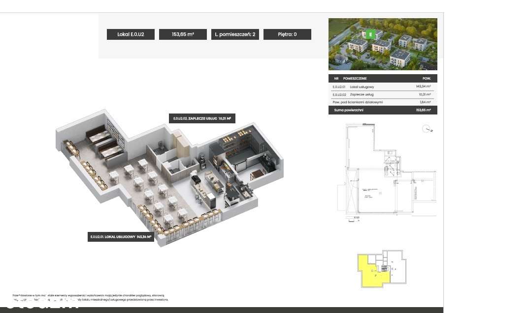Viewport: 525px width, 313px height.
Task: Click the 'E.0.U2.02' room number cell
Action: click(x=339, y=94)
